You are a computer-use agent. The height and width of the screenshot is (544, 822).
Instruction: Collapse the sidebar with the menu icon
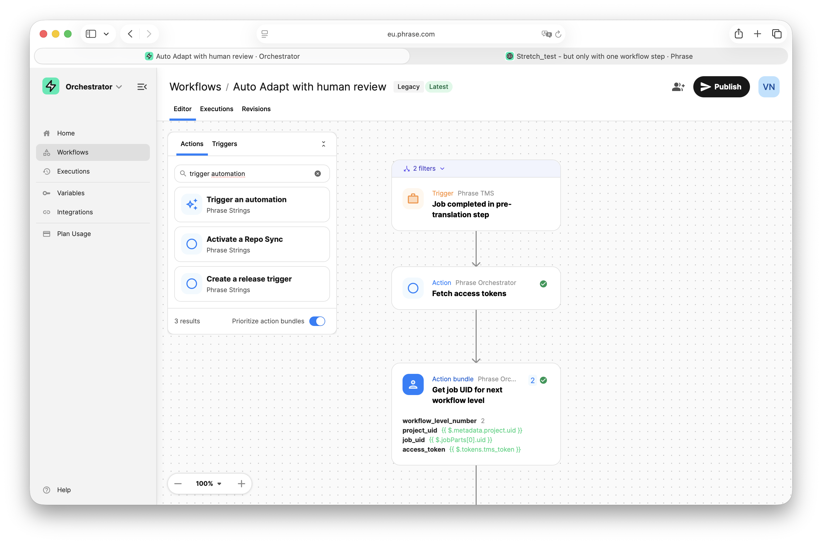[142, 87]
